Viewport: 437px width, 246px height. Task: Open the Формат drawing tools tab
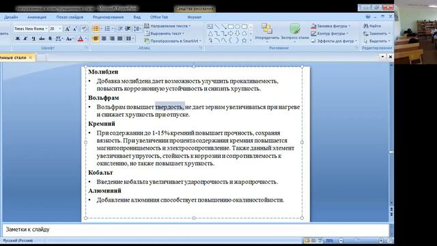pyautogui.click(x=194, y=17)
